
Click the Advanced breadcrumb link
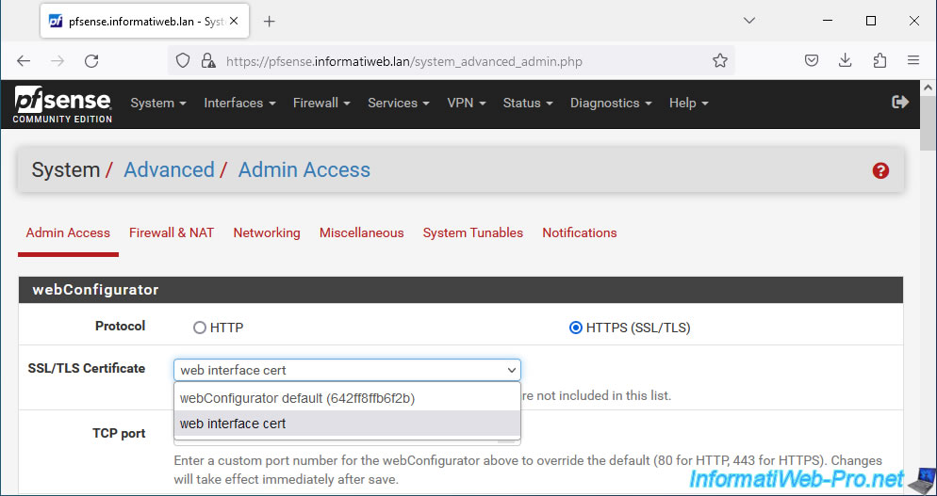tap(169, 170)
